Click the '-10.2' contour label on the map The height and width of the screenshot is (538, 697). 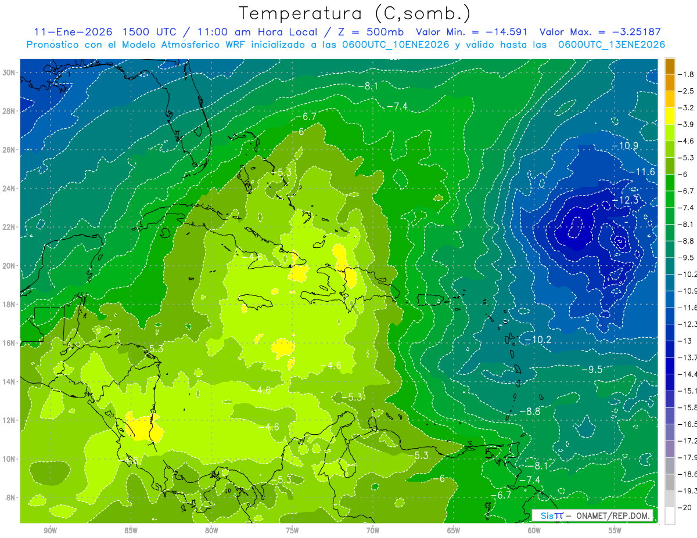click(538, 339)
